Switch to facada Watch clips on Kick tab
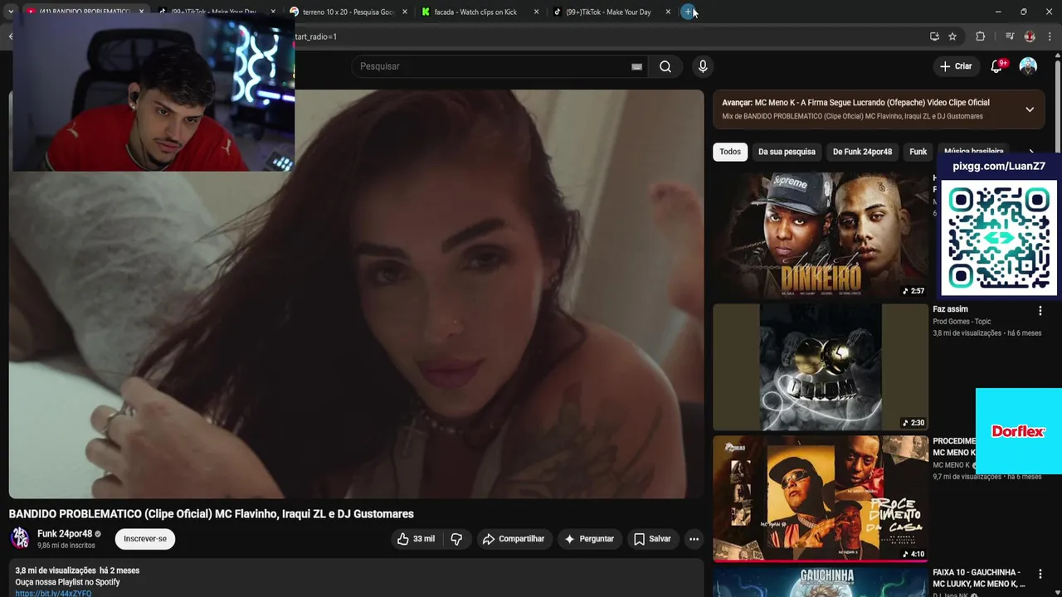The image size is (1062, 597). [x=475, y=12]
